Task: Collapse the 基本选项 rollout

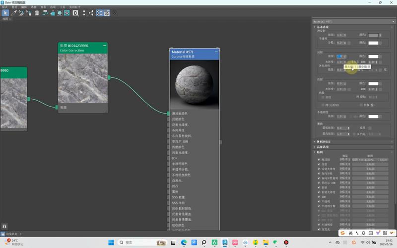Action: pyautogui.click(x=323, y=27)
